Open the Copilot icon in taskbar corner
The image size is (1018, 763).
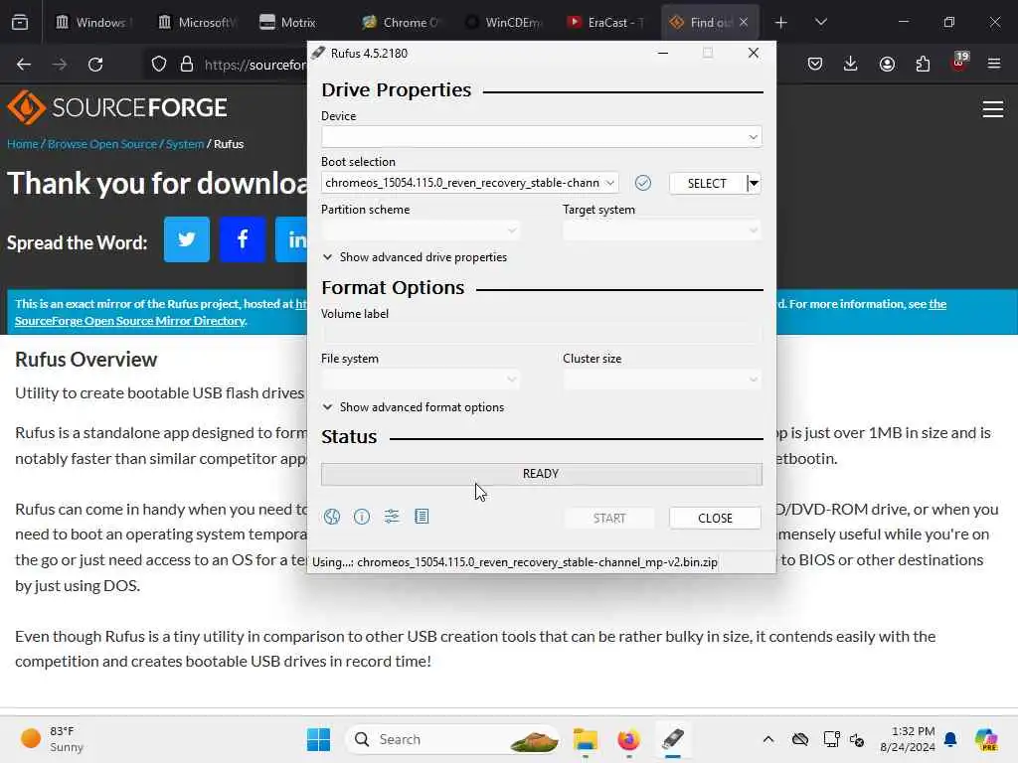987,739
